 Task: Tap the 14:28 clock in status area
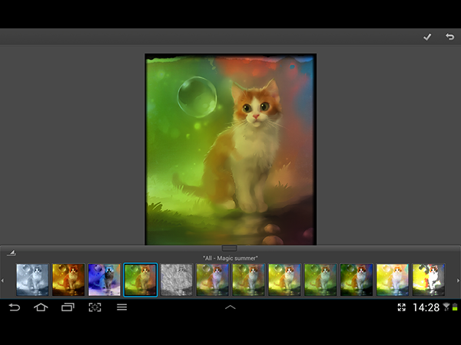[x=426, y=307]
